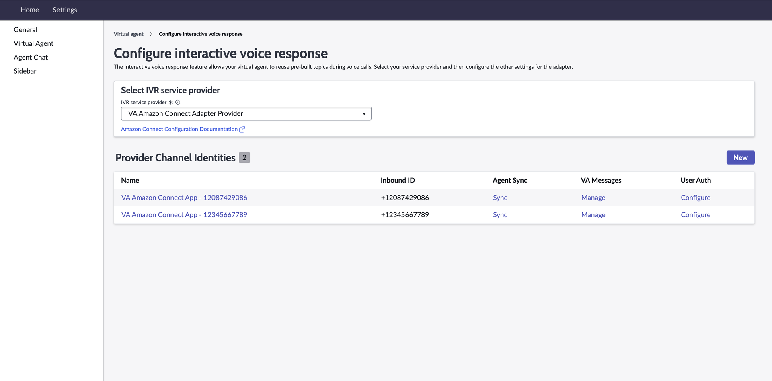Click the breadcrumb chevron separator

click(x=151, y=34)
